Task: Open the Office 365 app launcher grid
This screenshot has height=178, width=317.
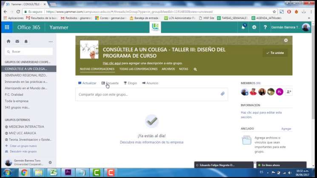Action: (x=7, y=27)
